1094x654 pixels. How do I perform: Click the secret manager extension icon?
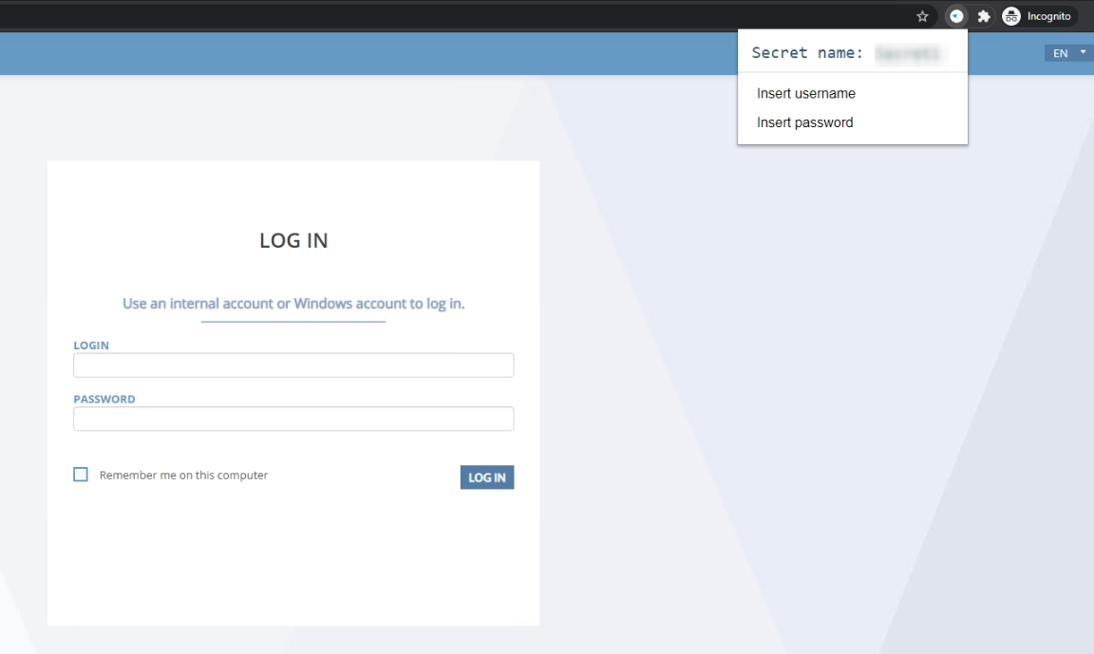point(956,16)
